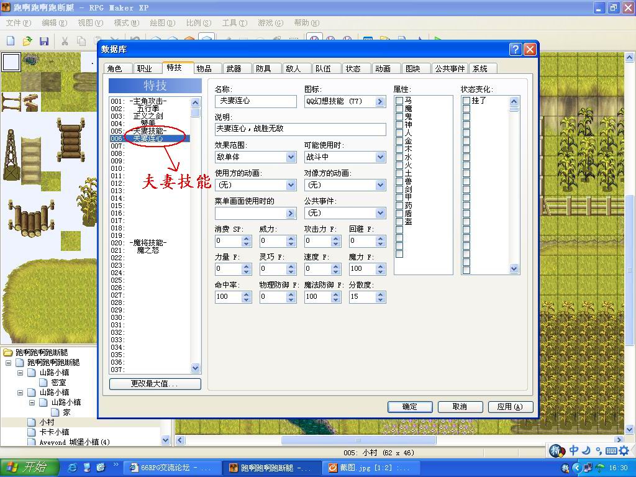Click the Open Project folder icon
Viewport: 636px width, 477px height.
click(x=27, y=40)
